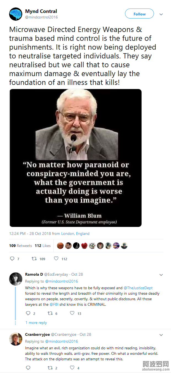This screenshot has width=171, height=373.
Task: Open dropdown menu on Cranberryjoe's reply
Action: (161, 335)
